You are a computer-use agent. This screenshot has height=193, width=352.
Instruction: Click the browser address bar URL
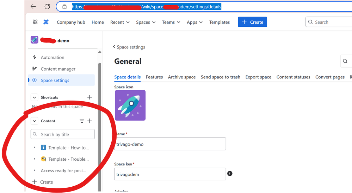click(x=147, y=7)
